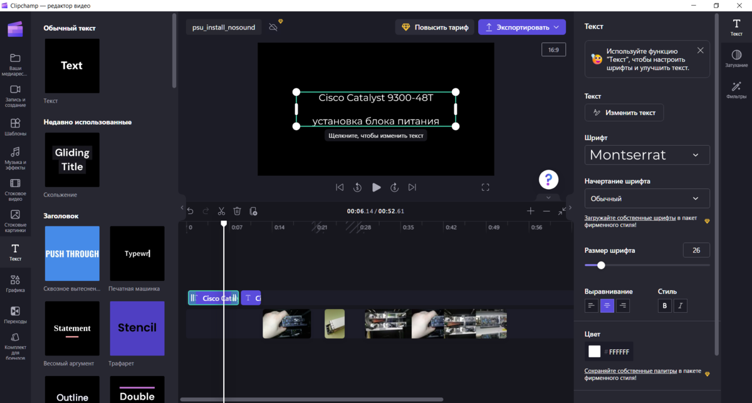752x403 pixels.
Task: Enable right text alignment
Action: tap(622, 305)
